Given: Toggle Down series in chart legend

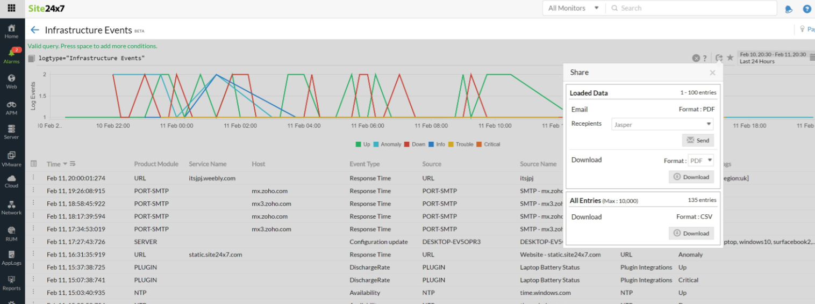Looking at the screenshot, I should pyautogui.click(x=414, y=144).
